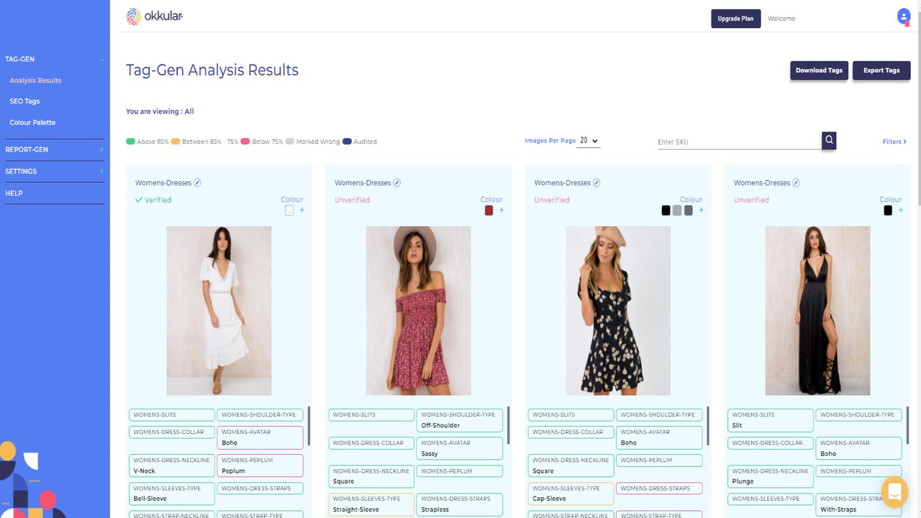The height and width of the screenshot is (518, 921).
Task: Open Colour Palette from the sidebar
Action: [x=32, y=122]
